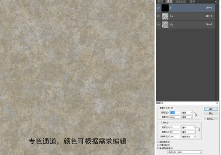
Task: Click the Auto (自动) button
Action: [x=211, y=119]
